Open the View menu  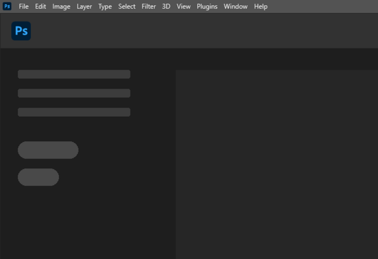(x=184, y=7)
